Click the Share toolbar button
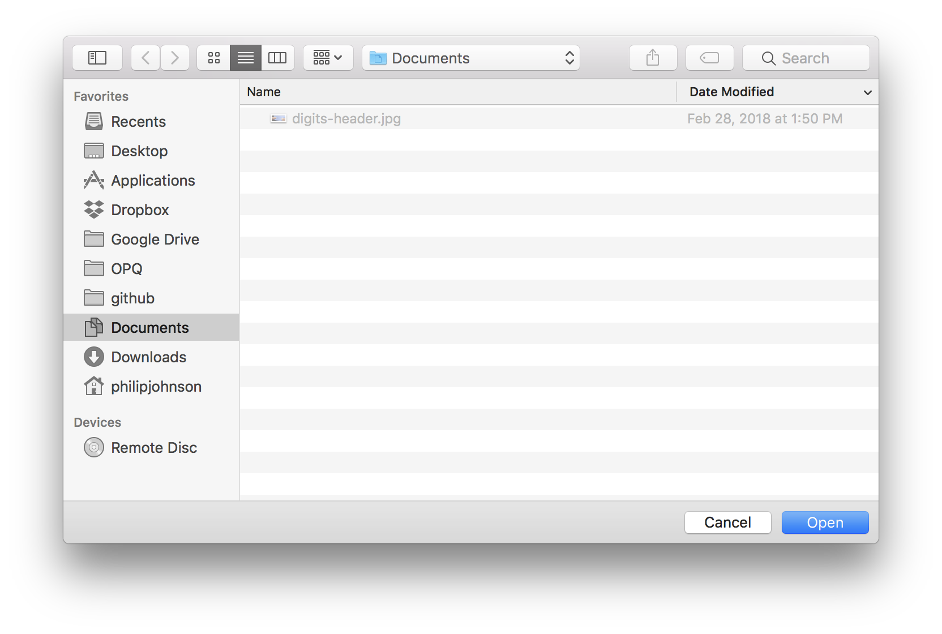The height and width of the screenshot is (634, 942). tap(653, 58)
